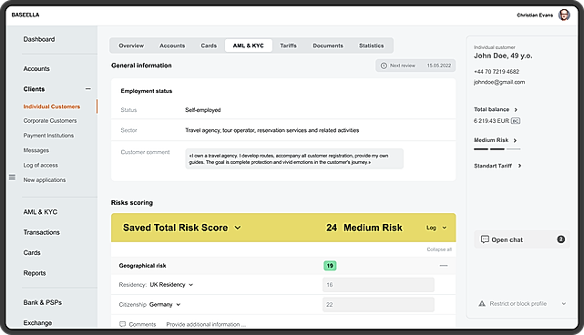Click the Open chat button
The height and width of the screenshot is (335, 584).
coord(521,239)
